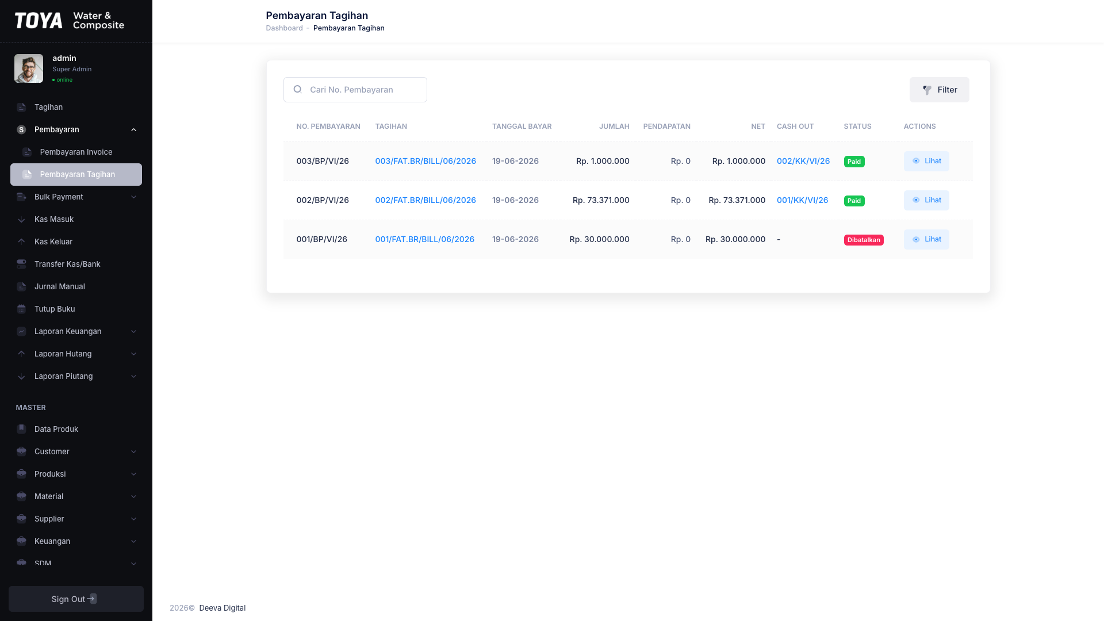Click the Laporan Hutang icon
1104x621 pixels.
(x=21, y=354)
